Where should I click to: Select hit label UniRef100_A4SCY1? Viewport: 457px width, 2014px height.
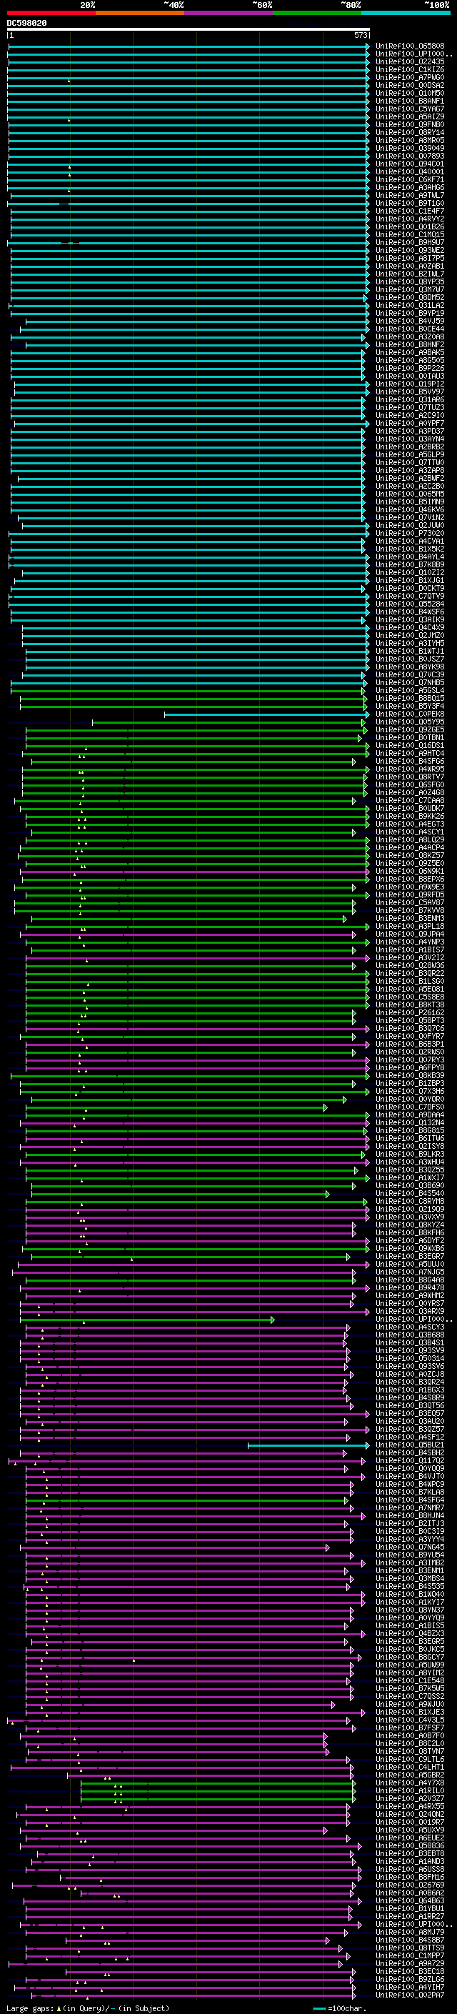click(409, 832)
